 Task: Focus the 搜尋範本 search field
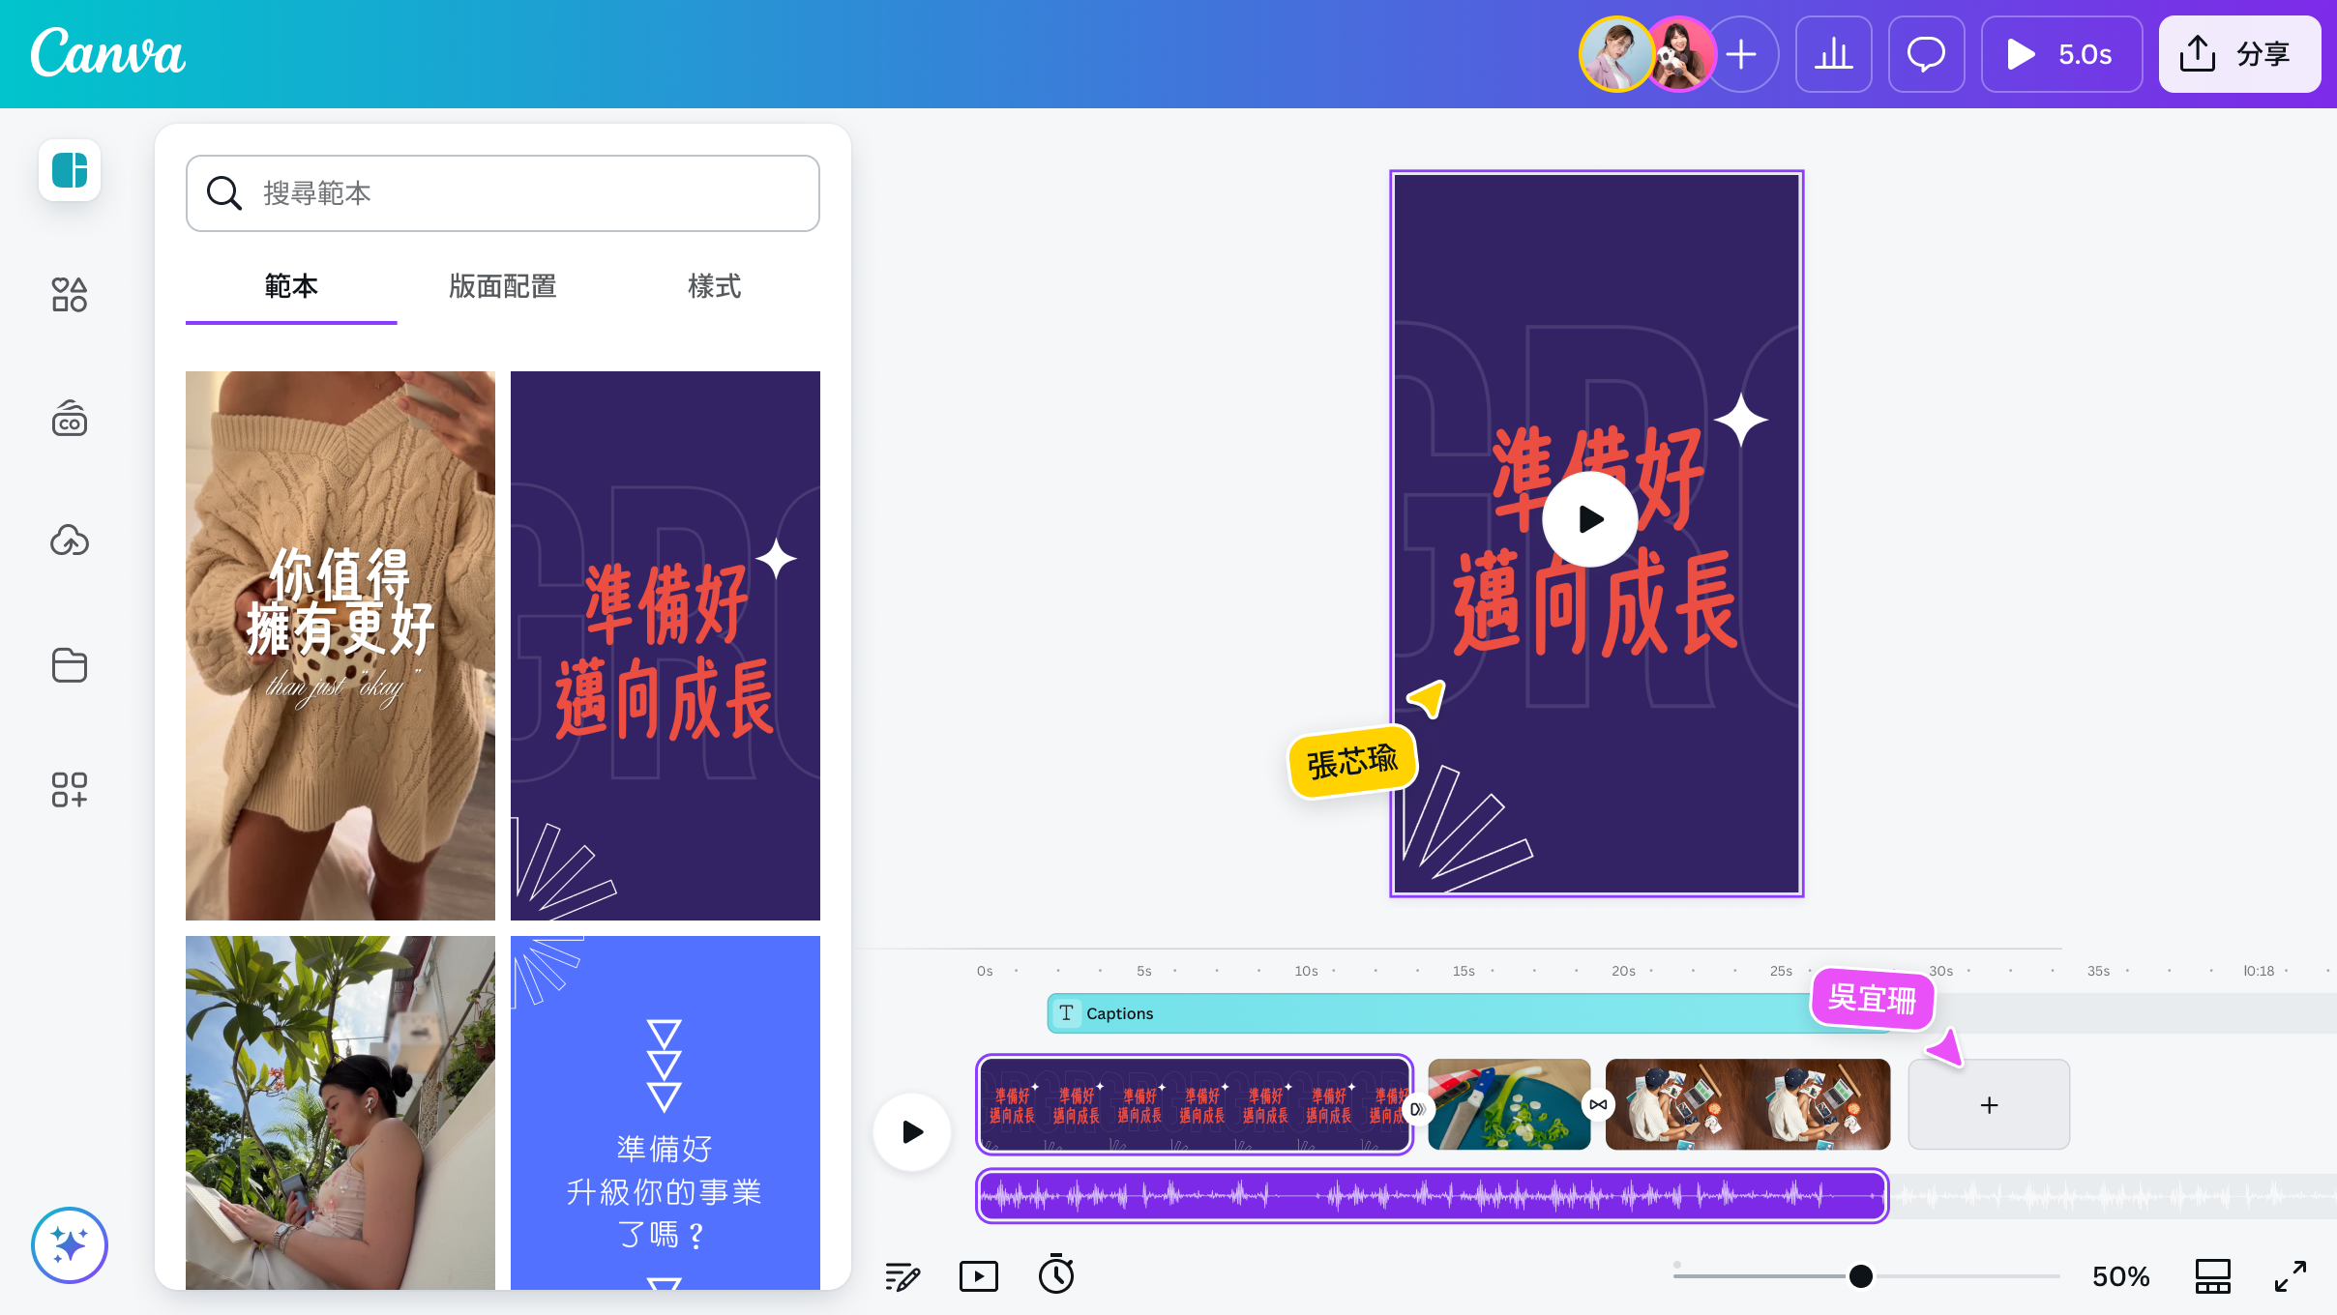coord(503,193)
